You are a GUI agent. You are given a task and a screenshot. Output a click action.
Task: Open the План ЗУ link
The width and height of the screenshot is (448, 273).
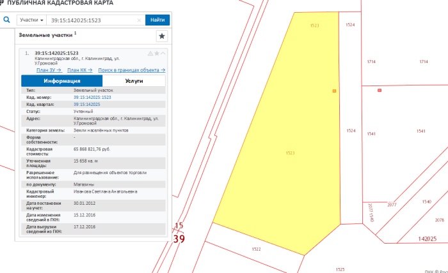tap(49, 70)
